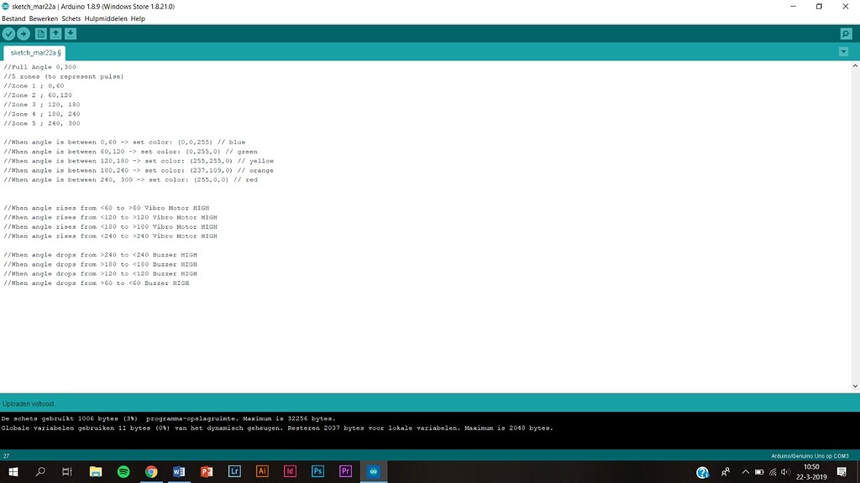This screenshot has height=483, width=860.
Task: Click the line '//5 zones (to represent pulse)'
Action: 64,76
